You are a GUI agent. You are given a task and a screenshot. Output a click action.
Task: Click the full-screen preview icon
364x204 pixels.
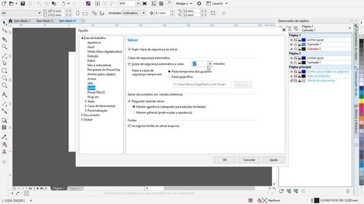[x=144, y=3]
